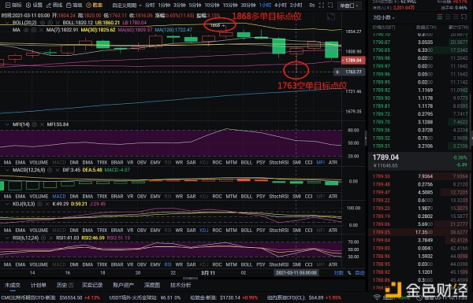473x303 pixels.
Task: Toggle 自动 auto scale on price axis
Action: (x=360, y=273)
